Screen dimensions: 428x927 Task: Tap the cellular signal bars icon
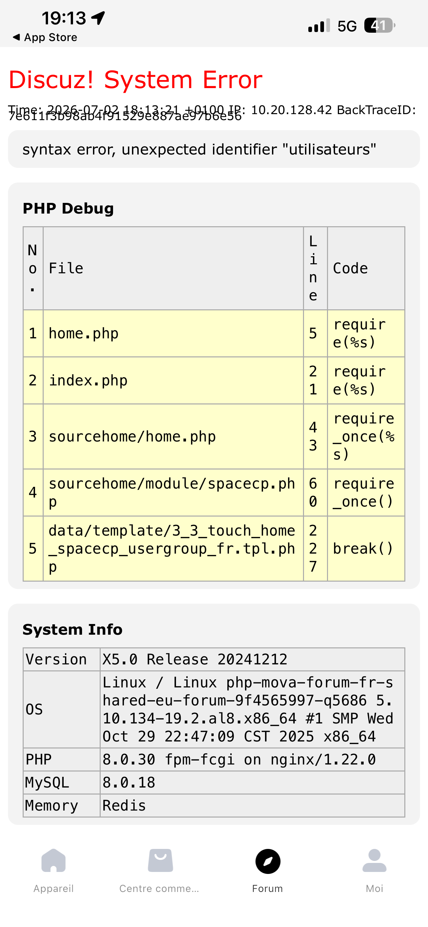(x=319, y=26)
